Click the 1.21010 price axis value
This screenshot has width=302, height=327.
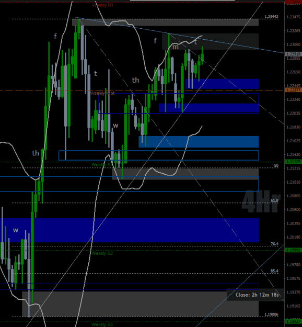click(293, 182)
